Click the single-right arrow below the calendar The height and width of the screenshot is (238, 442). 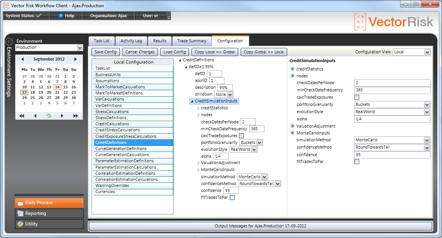click(62, 116)
